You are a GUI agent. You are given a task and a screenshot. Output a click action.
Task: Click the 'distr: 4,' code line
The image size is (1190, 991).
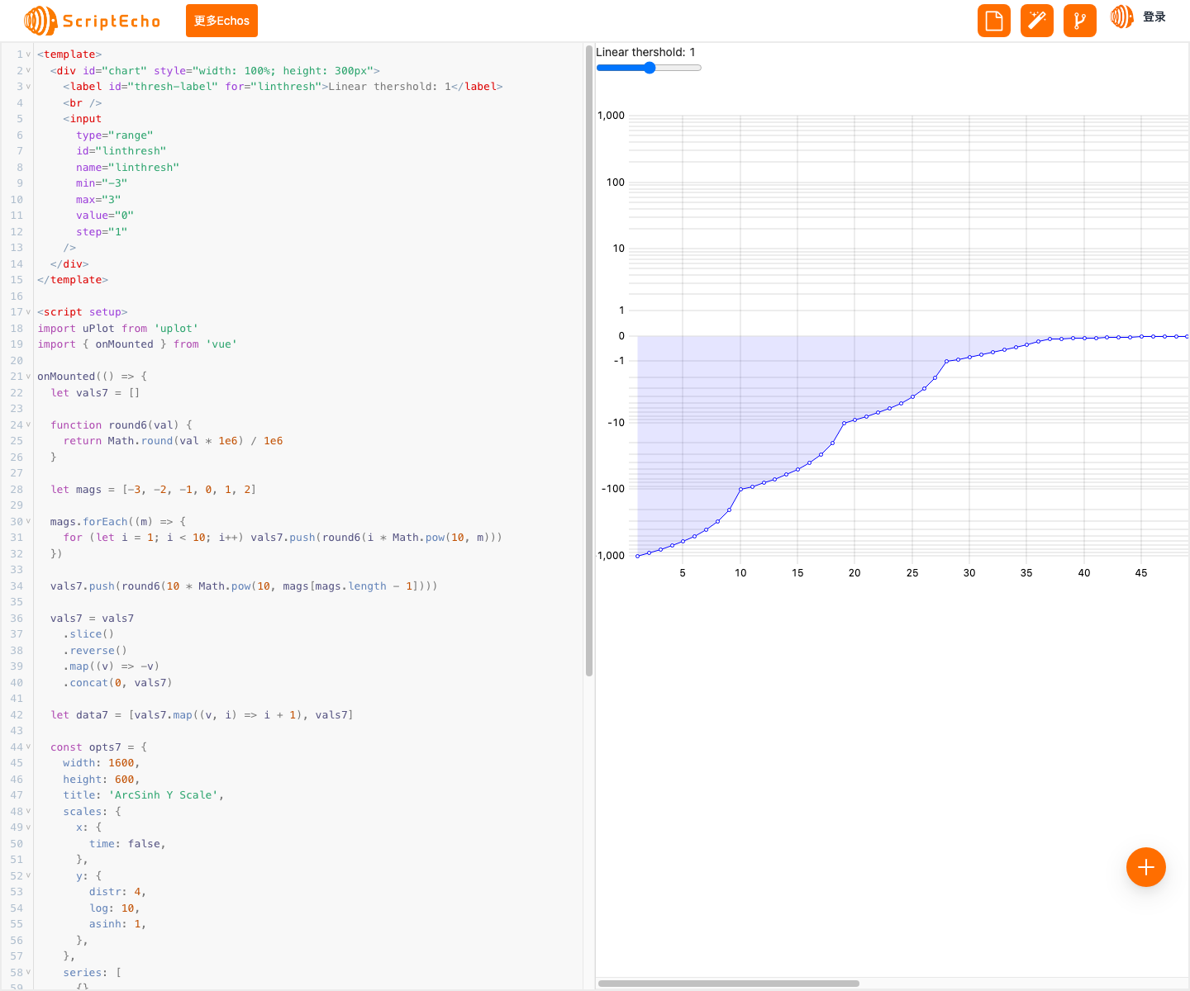[x=117, y=892]
